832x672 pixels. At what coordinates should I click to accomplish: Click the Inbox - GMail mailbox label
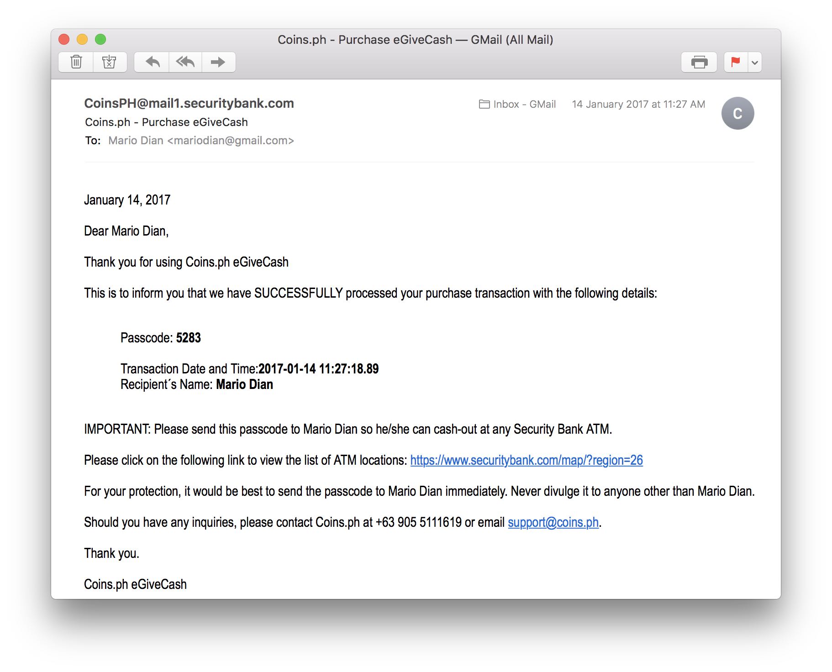pyautogui.click(x=524, y=104)
